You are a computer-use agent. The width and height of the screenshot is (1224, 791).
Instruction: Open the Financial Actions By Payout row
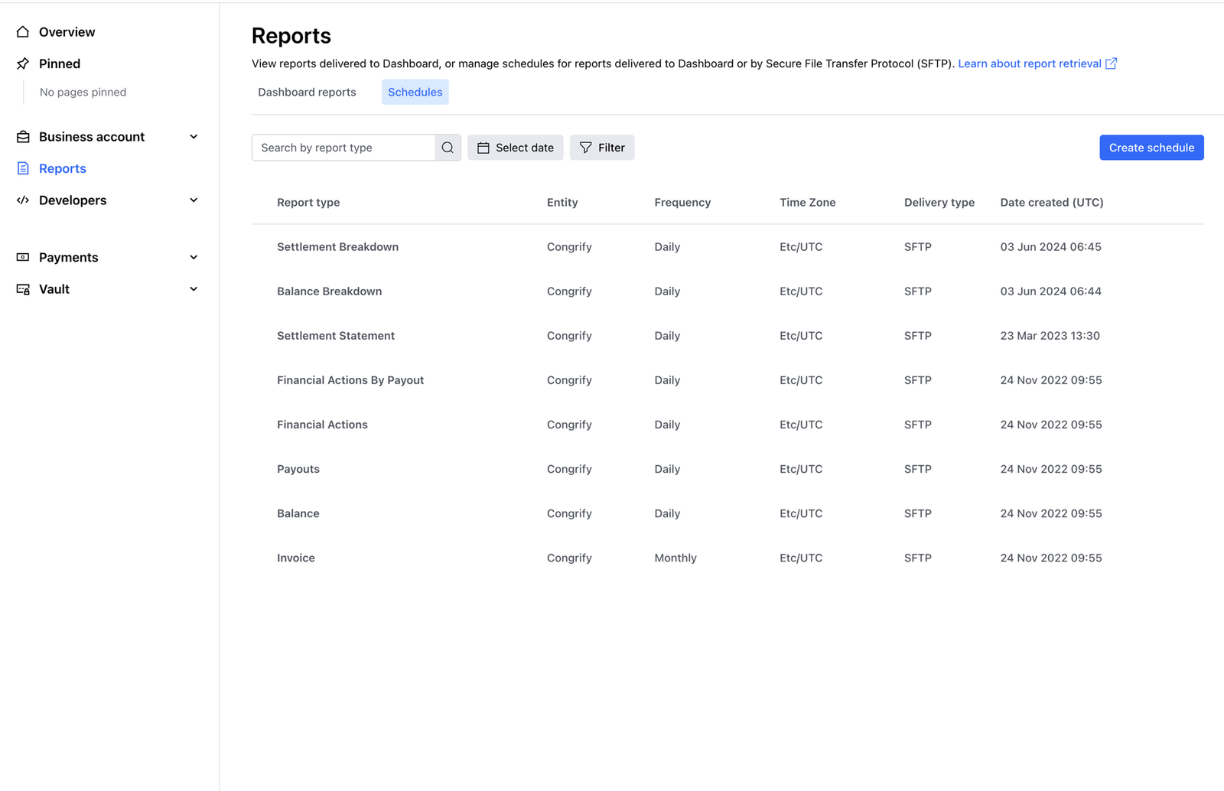[728, 380]
